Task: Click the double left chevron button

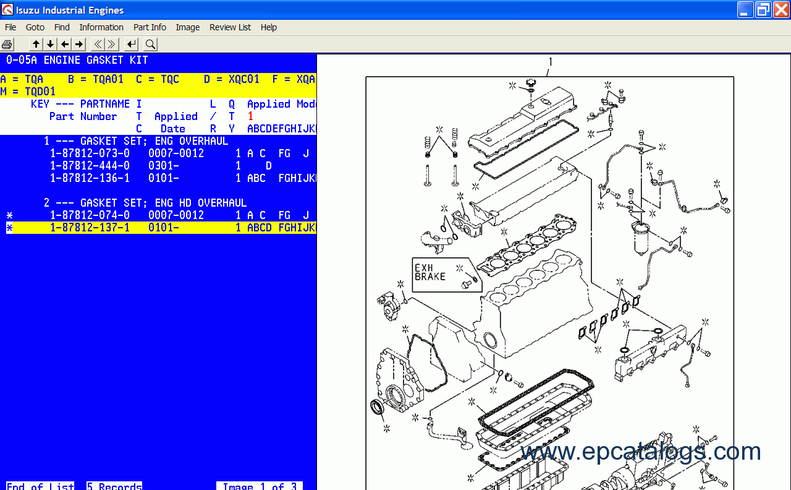Action: (x=98, y=44)
